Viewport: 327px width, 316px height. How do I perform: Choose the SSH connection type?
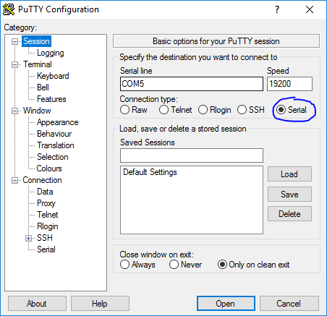click(x=242, y=110)
